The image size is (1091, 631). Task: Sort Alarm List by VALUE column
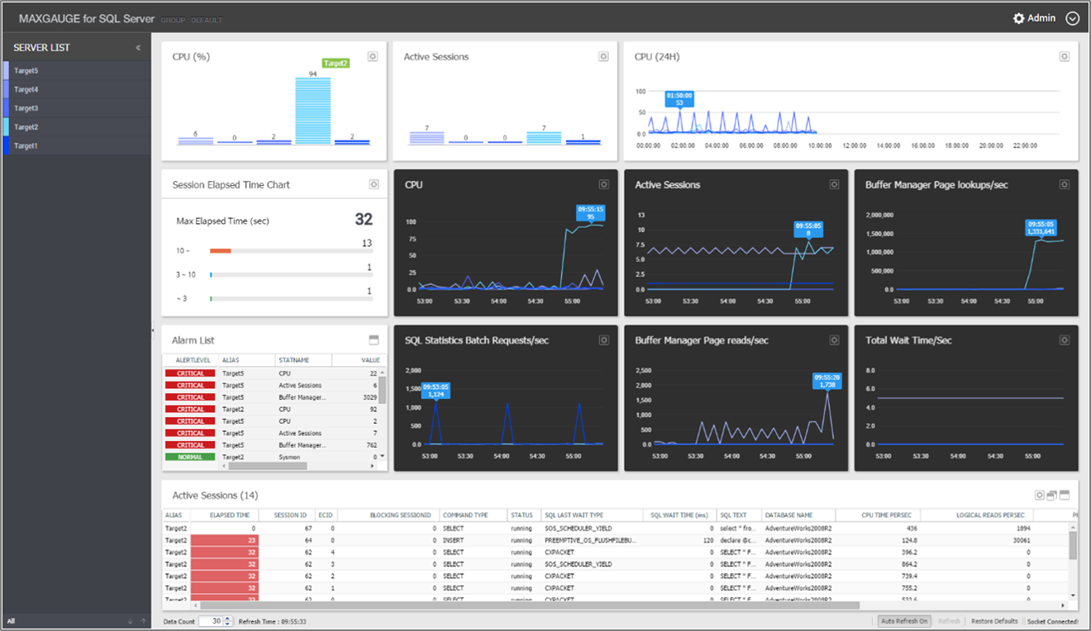coord(360,360)
